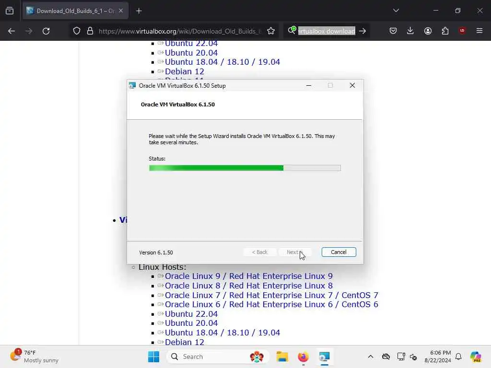Open clock and calendar 6:06 PM
This screenshot has width=491, height=368.
[437, 356]
